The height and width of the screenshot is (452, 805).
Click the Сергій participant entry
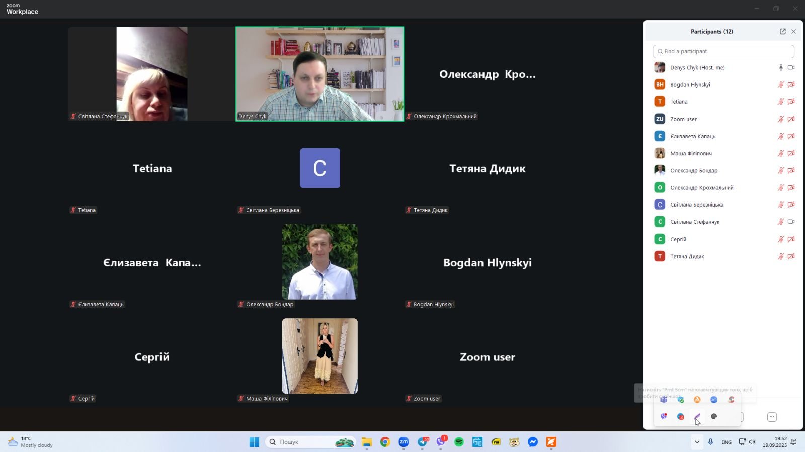(x=678, y=240)
